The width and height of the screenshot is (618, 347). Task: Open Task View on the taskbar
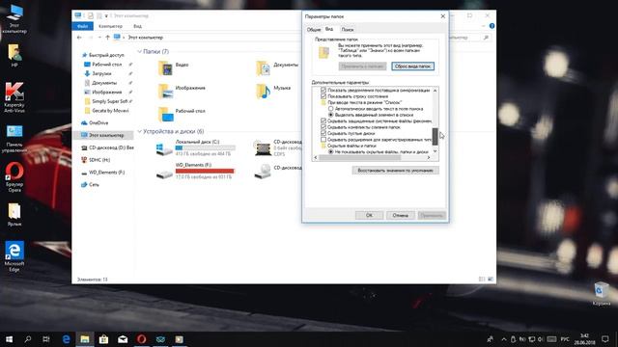[x=46, y=338]
